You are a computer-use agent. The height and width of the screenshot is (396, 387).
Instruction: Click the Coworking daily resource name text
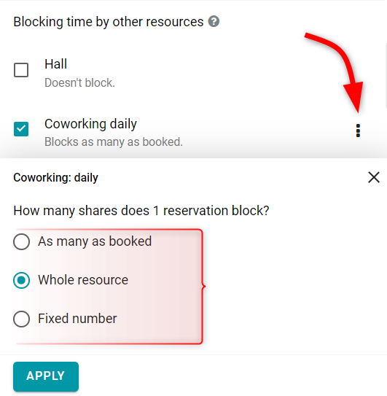(90, 124)
